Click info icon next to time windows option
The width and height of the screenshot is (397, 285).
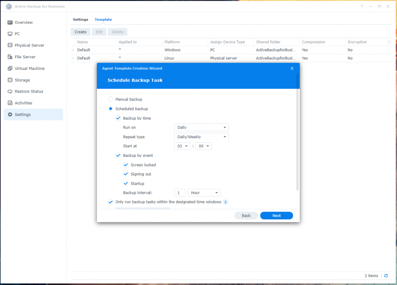[x=225, y=202]
